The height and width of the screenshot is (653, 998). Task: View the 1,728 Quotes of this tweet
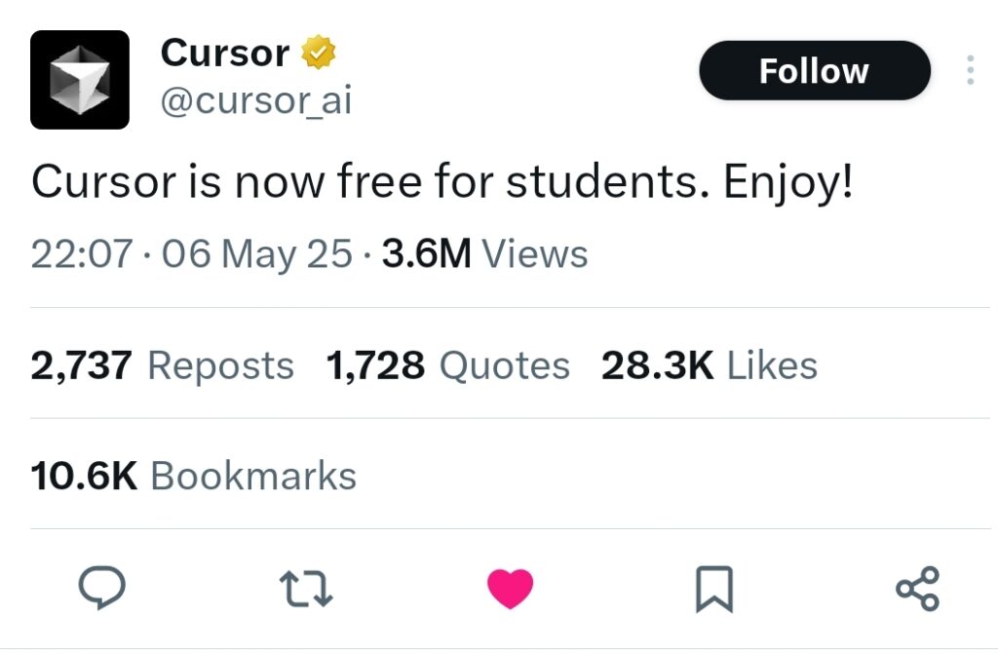[x=446, y=365]
